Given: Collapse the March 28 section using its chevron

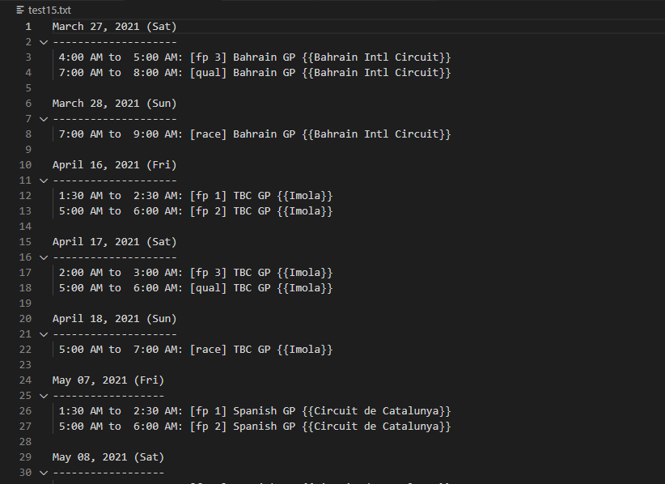Looking at the screenshot, I should pyautogui.click(x=43, y=118).
